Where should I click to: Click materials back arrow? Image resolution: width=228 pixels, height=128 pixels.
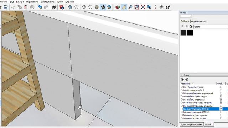point(182,26)
